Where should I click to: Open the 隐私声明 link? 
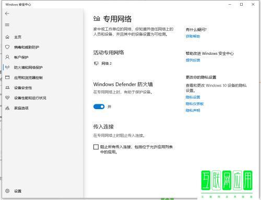point(193,110)
